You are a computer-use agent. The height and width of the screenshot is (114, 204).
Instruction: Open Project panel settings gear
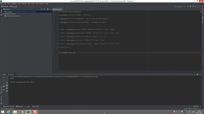coord(48,9)
